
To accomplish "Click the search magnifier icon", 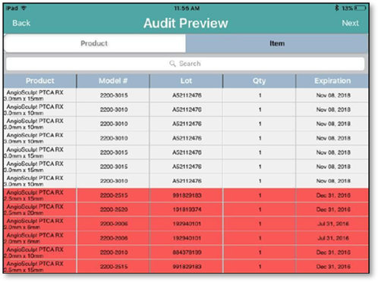I will [172, 64].
